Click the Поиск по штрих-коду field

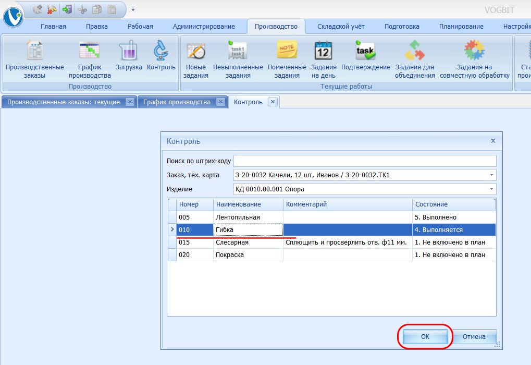[365, 161]
